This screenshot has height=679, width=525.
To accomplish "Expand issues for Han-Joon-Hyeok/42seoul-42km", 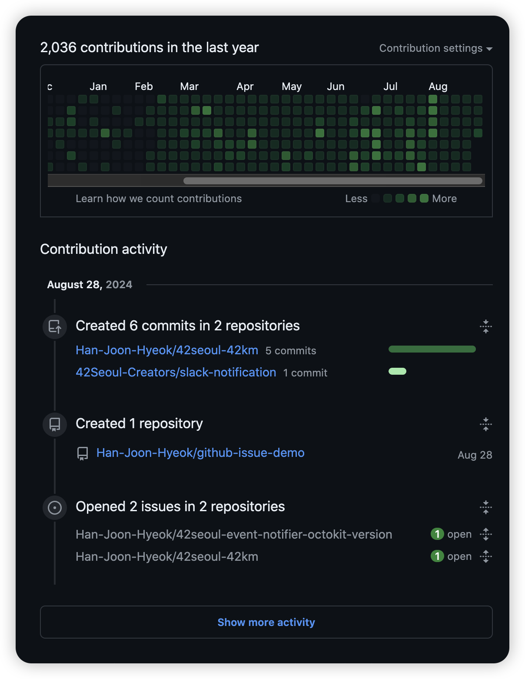I will tap(485, 556).
